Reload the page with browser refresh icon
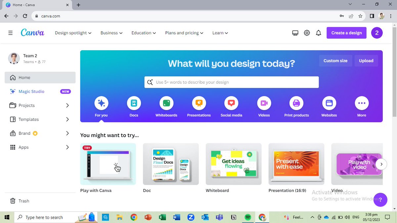The image size is (397, 223). 25,16
